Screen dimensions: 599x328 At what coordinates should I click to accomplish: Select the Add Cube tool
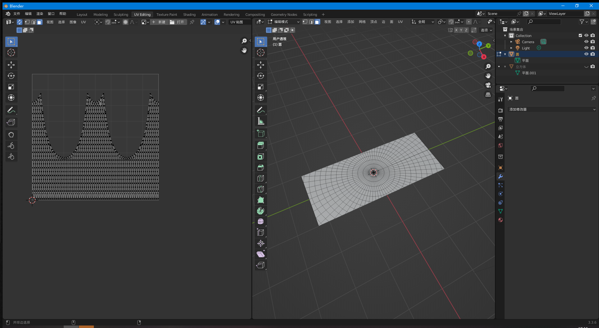coord(261,133)
